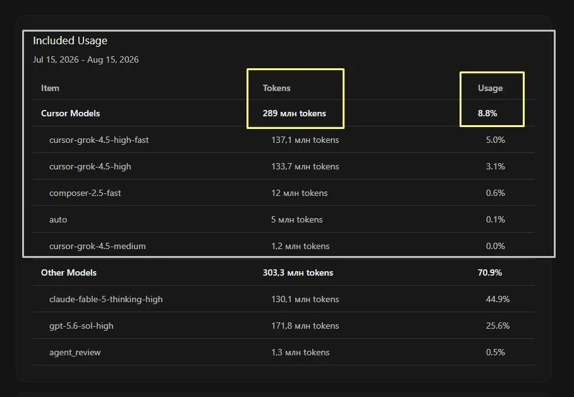Select the 'cursor-grok-4.5-high' model row
574x397 pixels.
284,166
